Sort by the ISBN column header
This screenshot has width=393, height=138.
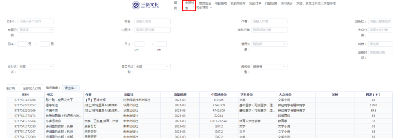(25, 95)
